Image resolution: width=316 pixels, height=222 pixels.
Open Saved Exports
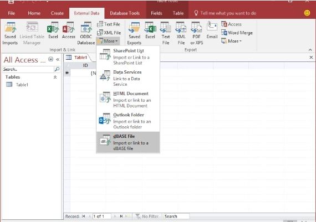pos(134,33)
